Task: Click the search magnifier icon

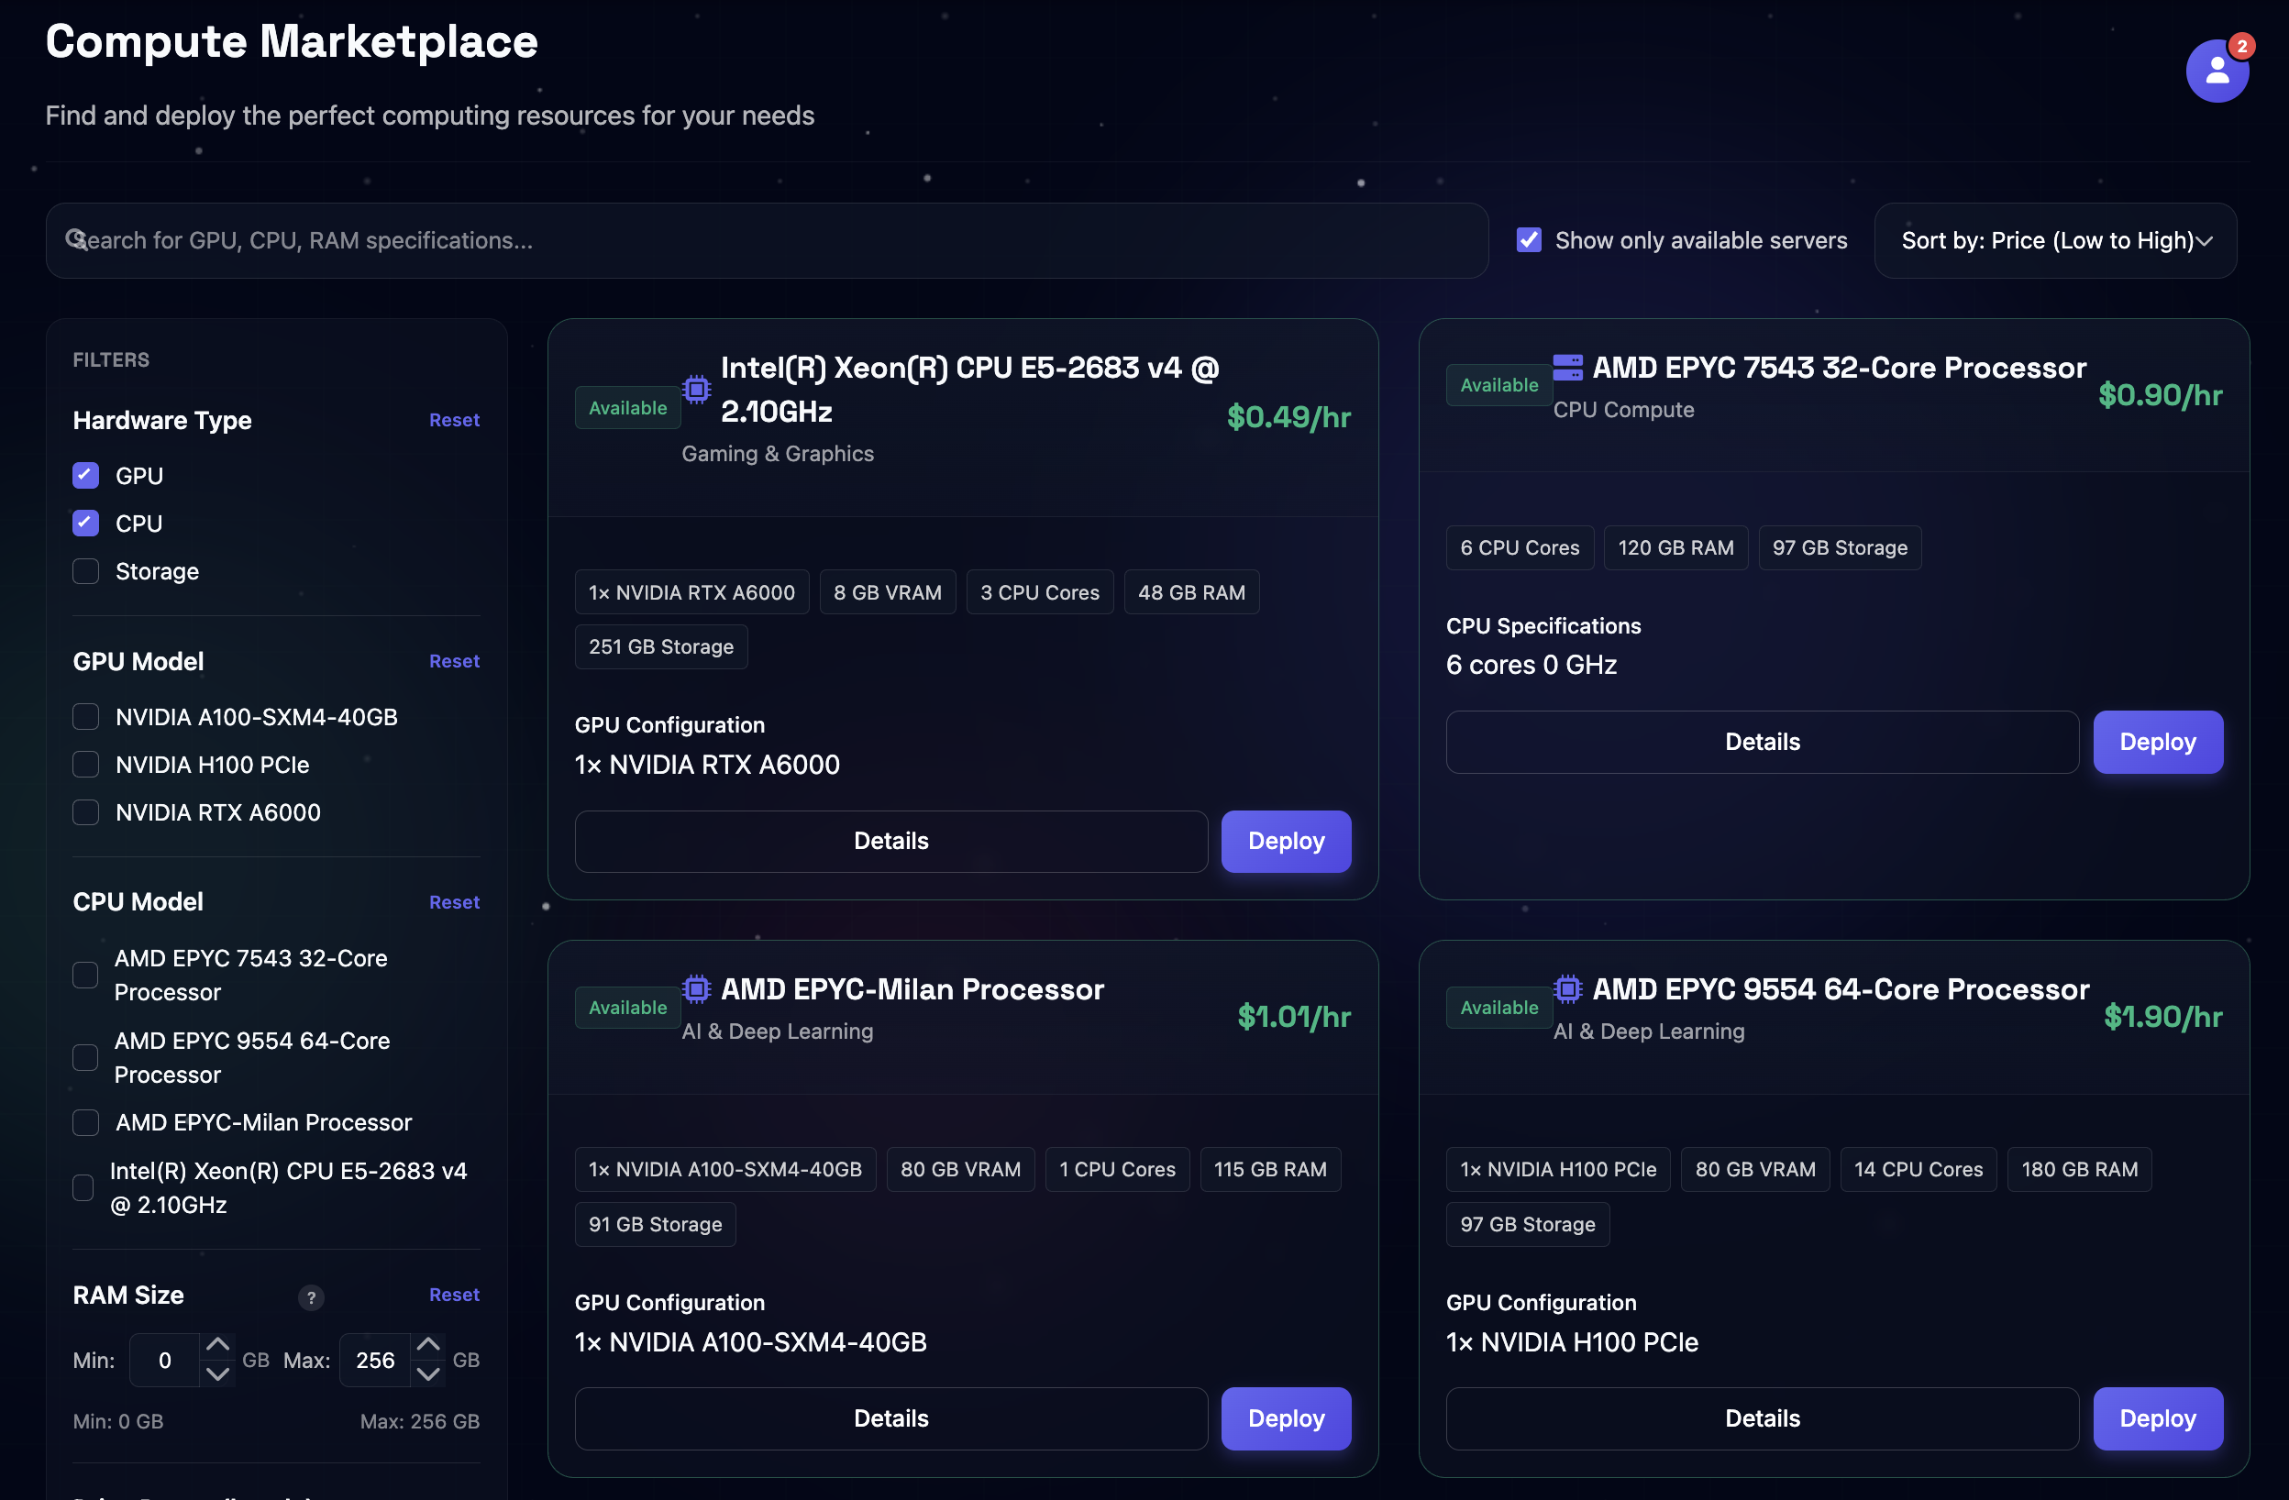Action: point(78,239)
